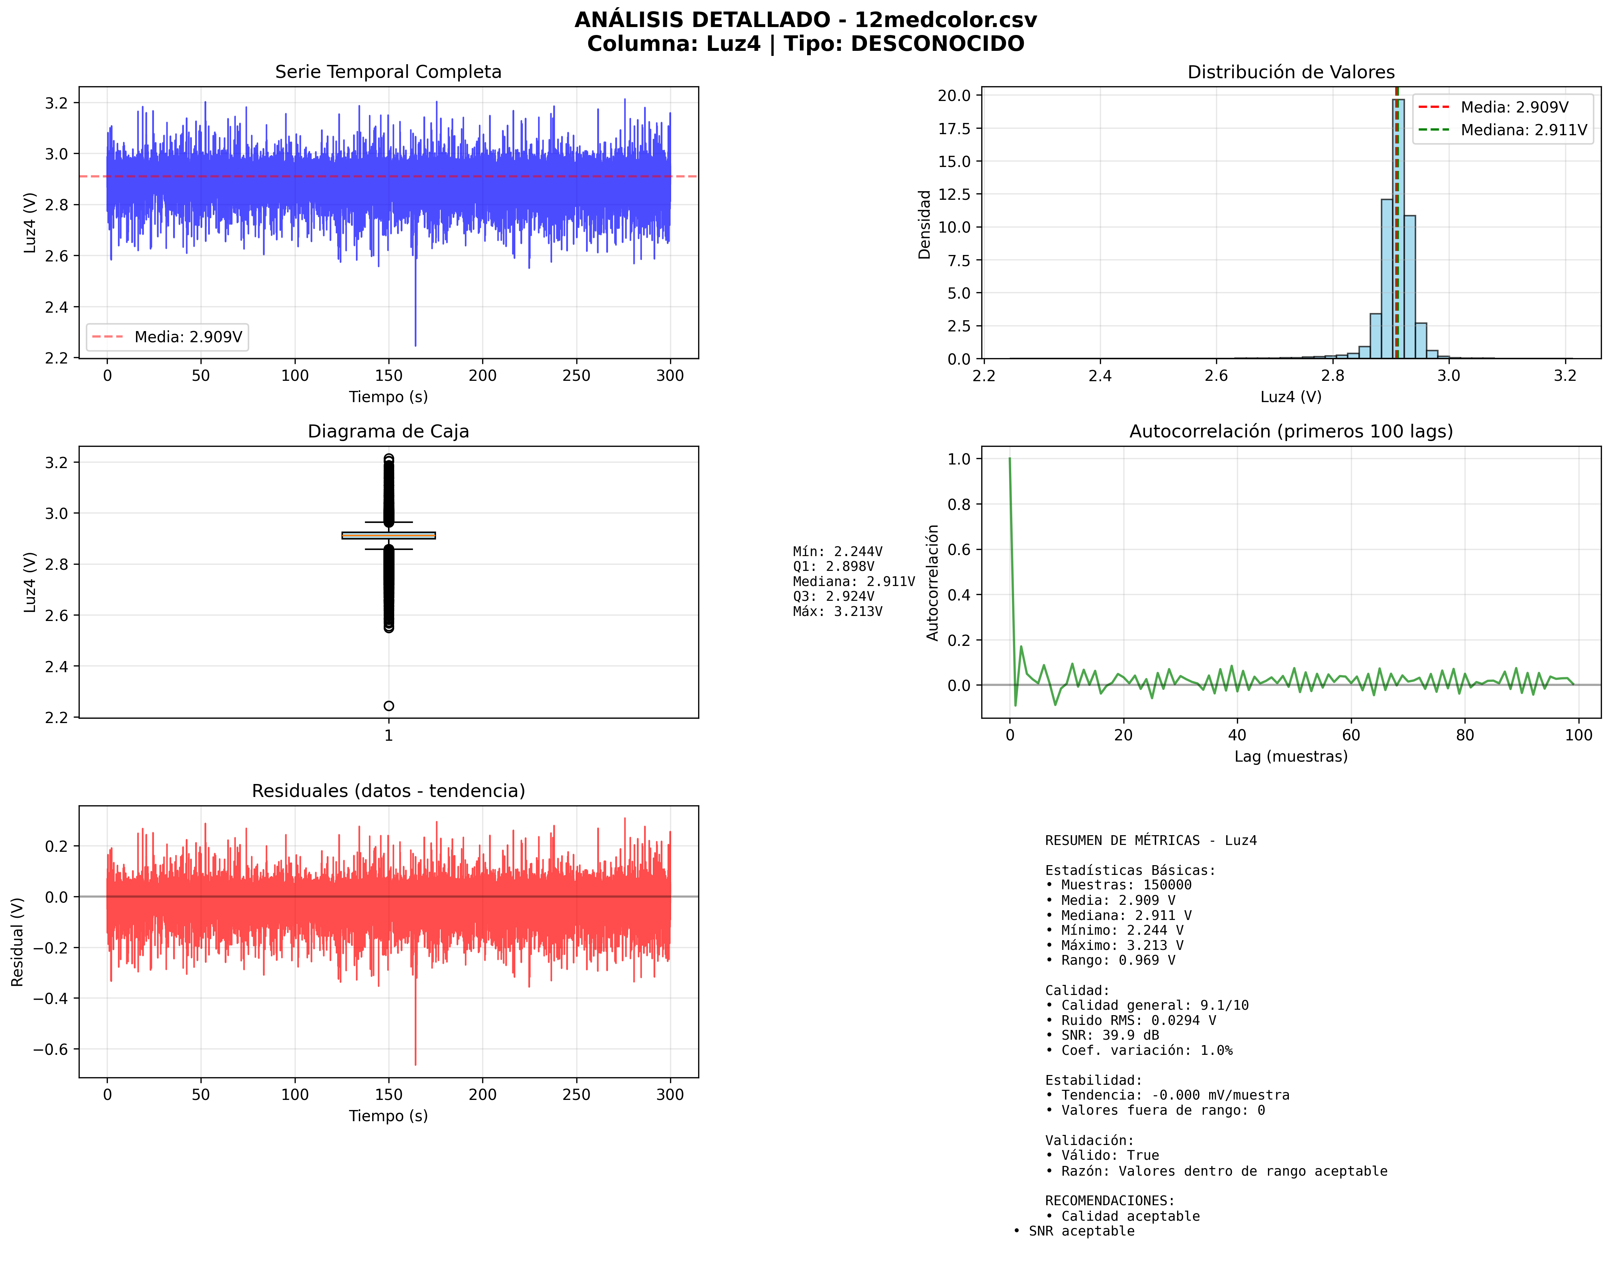Viewport: 1612px width, 1264px height.
Task: Click the 'Calidad general: 9.1/10' text
Action: tap(1146, 1005)
